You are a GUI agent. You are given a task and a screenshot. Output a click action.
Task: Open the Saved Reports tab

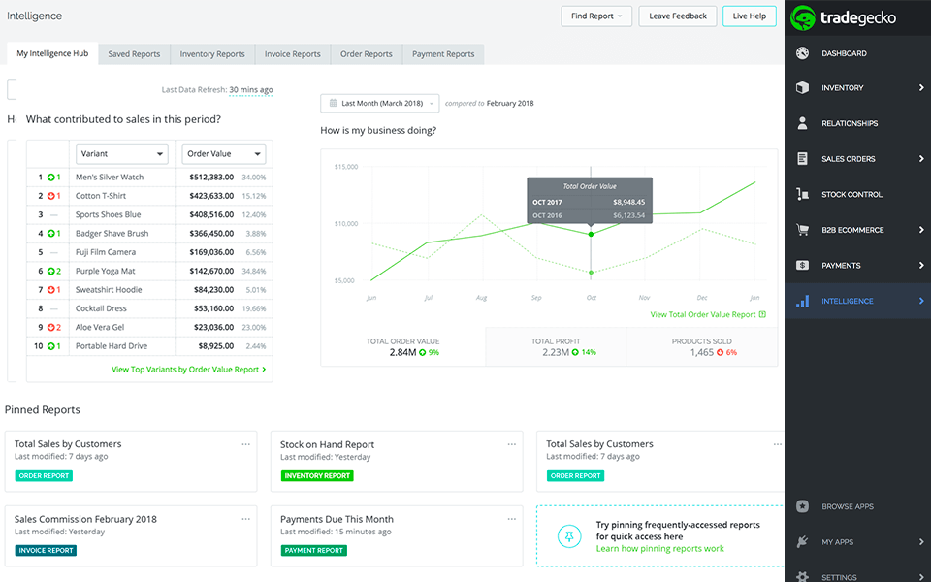pyautogui.click(x=134, y=54)
